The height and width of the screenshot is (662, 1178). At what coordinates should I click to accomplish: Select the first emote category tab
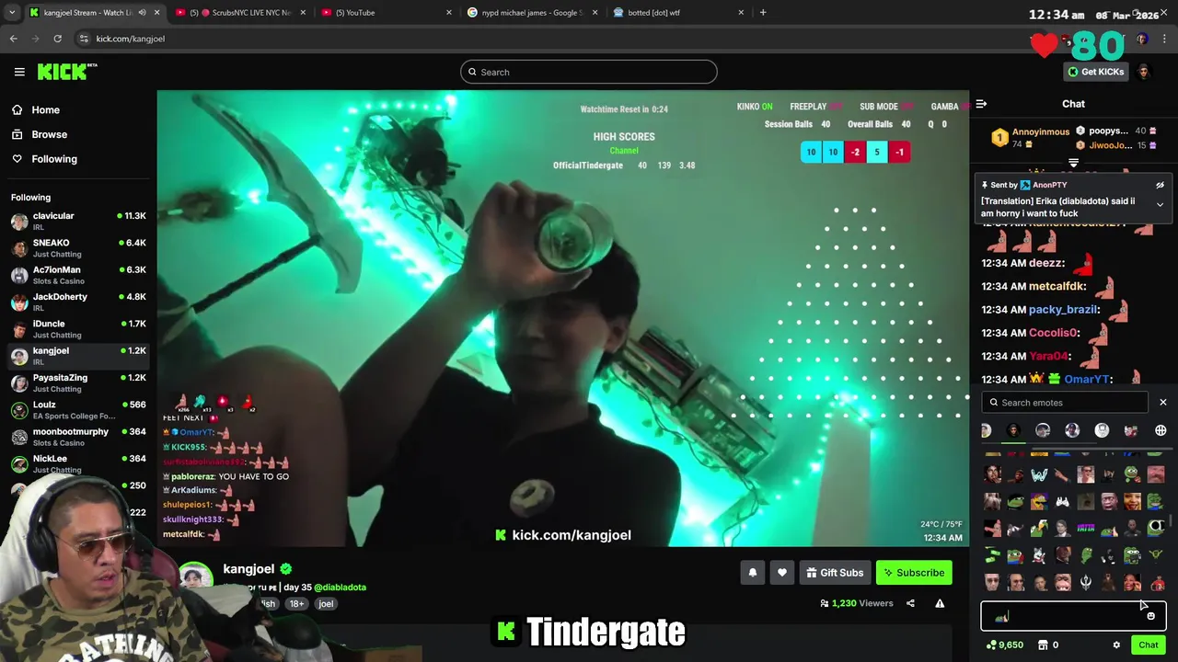pos(985,430)
